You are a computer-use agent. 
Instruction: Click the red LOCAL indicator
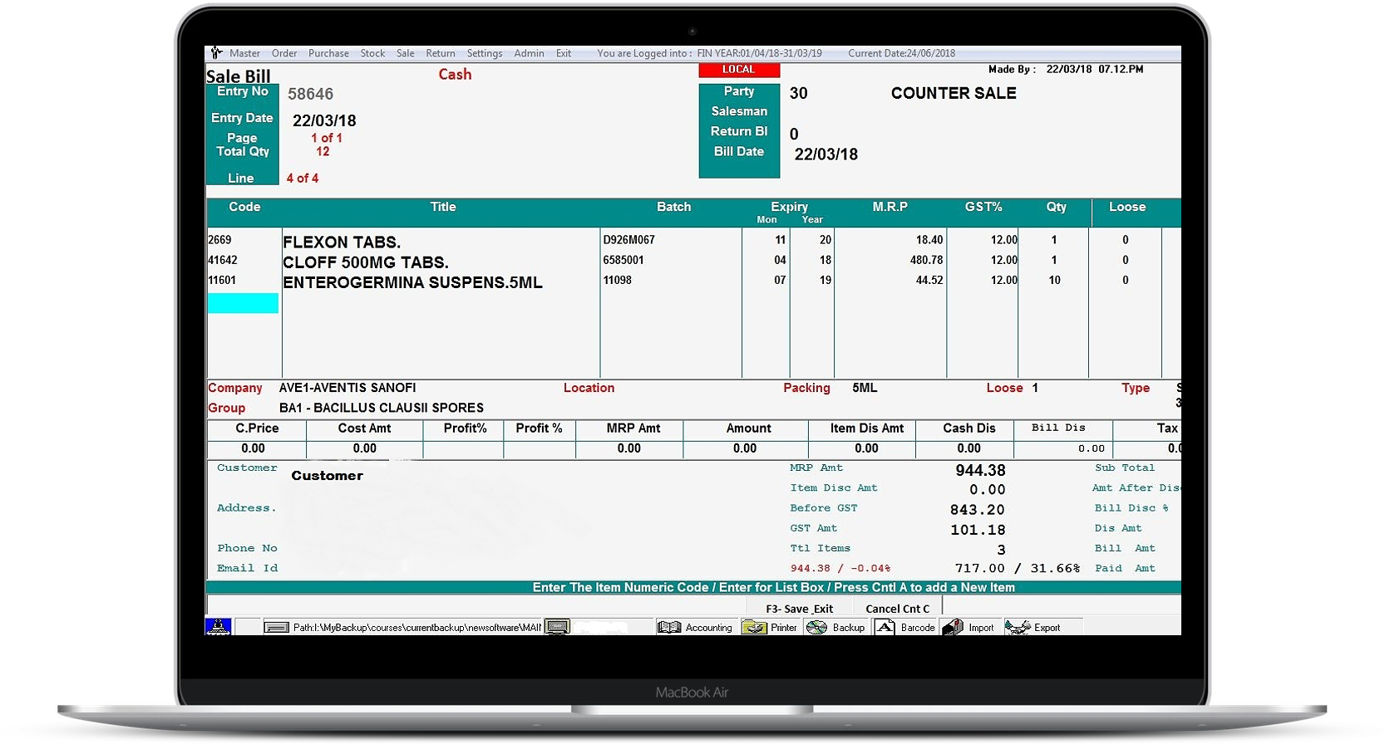coord(738,70)
